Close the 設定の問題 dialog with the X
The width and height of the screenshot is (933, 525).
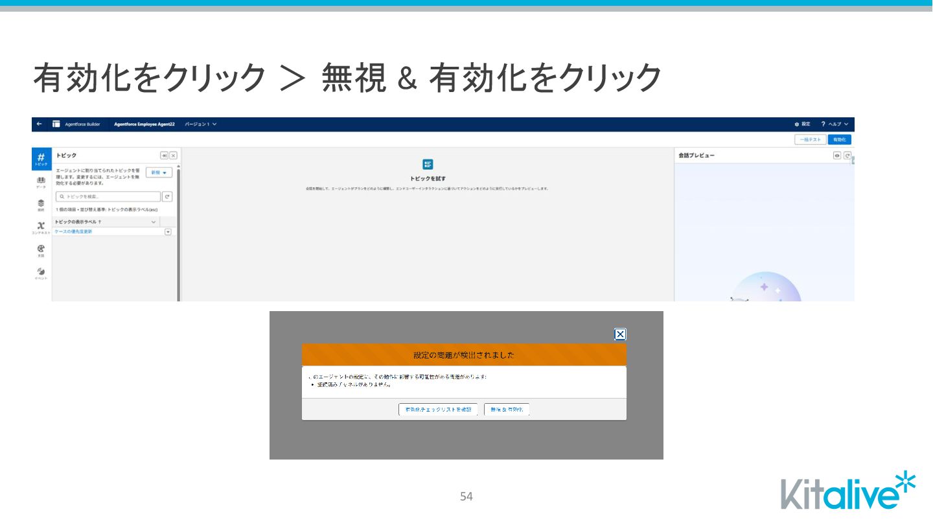click(x=620, y=334)
